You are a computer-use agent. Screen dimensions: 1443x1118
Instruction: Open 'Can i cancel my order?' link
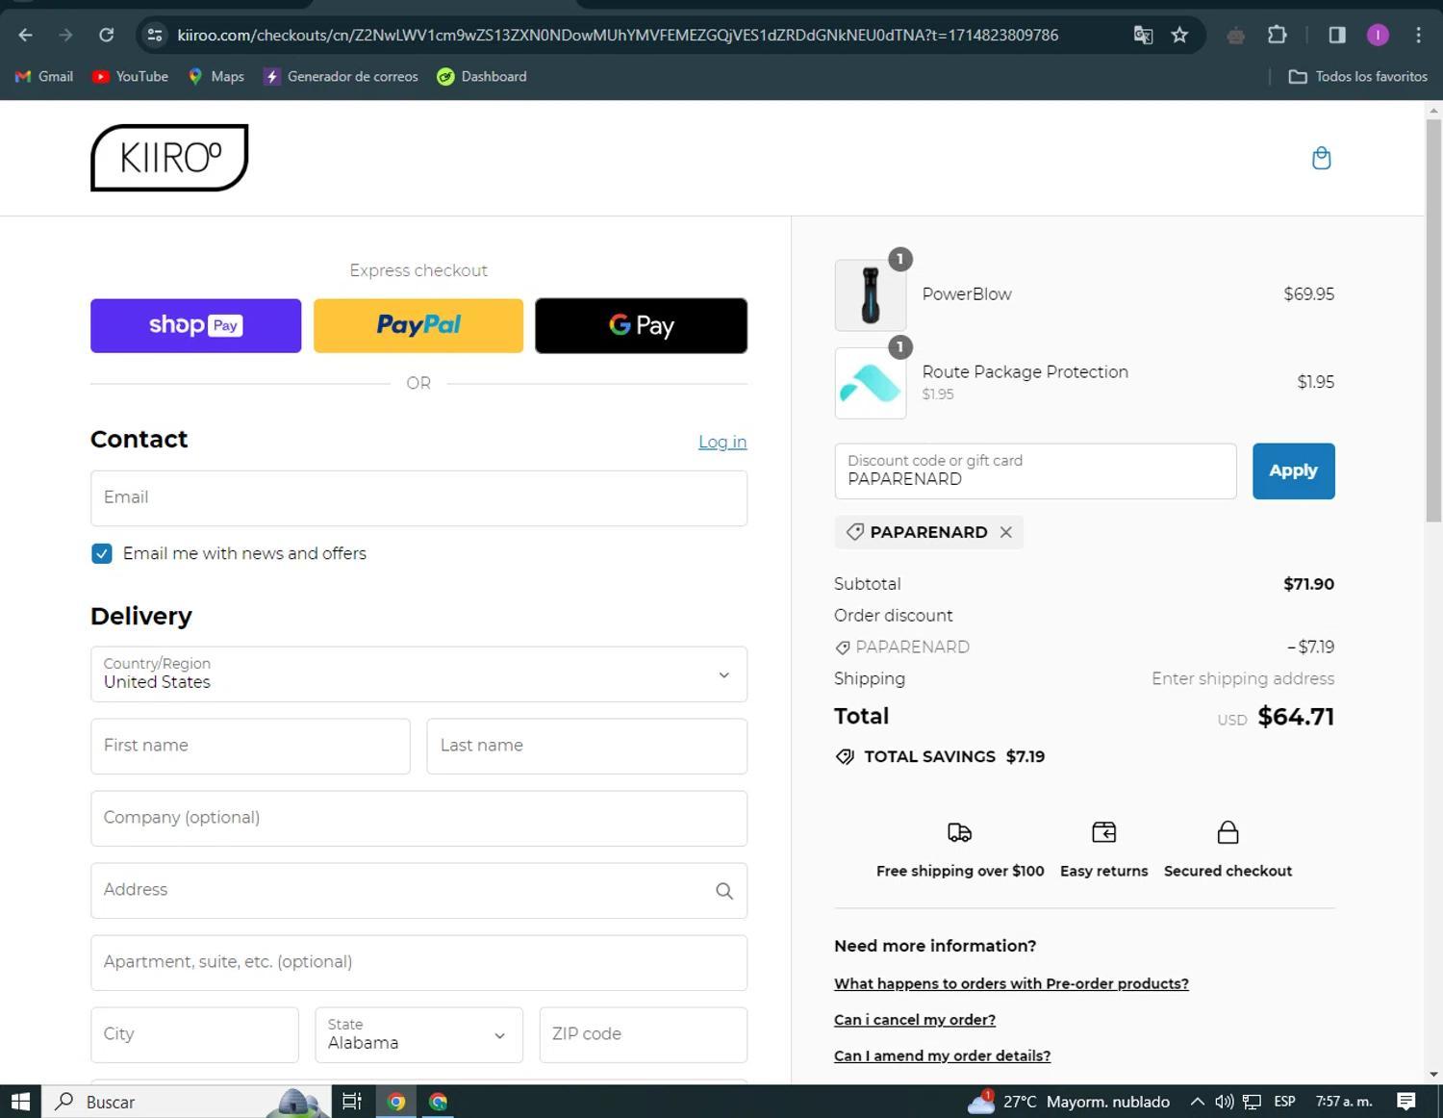[914, 1020]
